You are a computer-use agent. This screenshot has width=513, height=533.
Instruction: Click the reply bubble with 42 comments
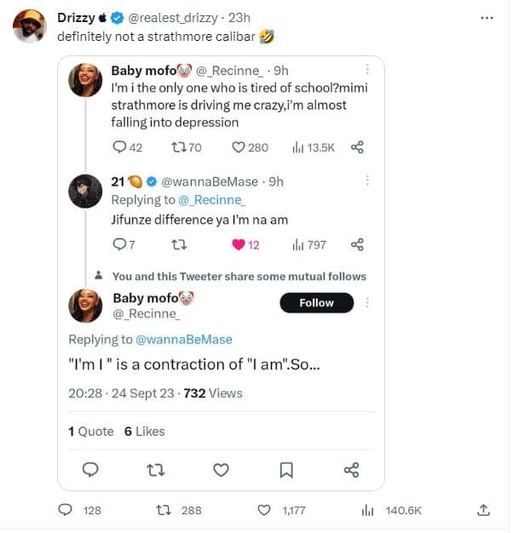(119, 147)
